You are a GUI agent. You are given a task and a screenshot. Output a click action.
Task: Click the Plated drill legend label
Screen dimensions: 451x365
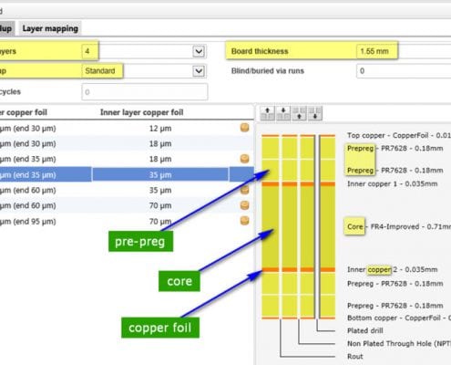click(x=365, y=330)
